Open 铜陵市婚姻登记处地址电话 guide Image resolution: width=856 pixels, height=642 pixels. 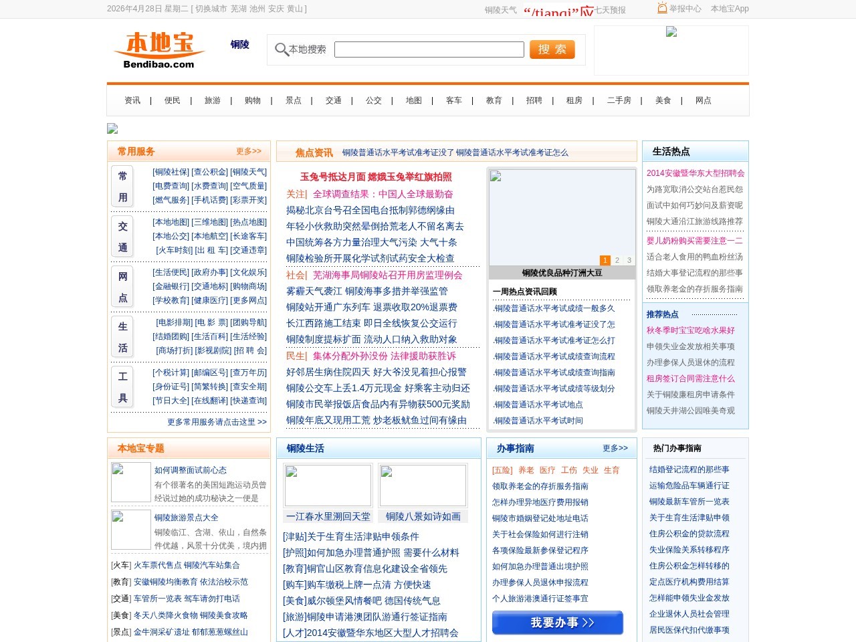click(x=540, y=518)
